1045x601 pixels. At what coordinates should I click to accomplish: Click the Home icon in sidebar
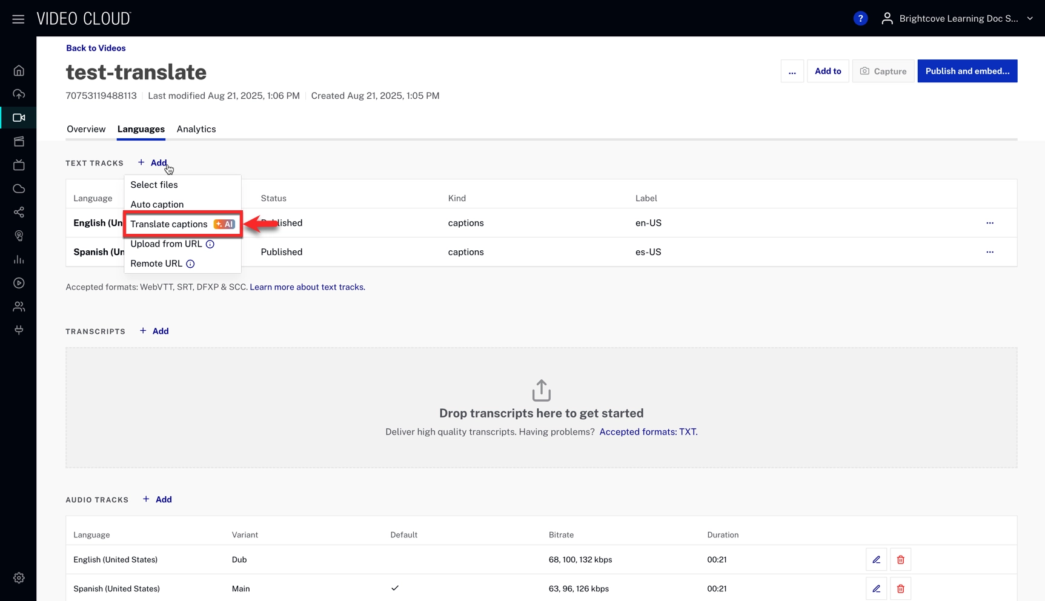19,71
